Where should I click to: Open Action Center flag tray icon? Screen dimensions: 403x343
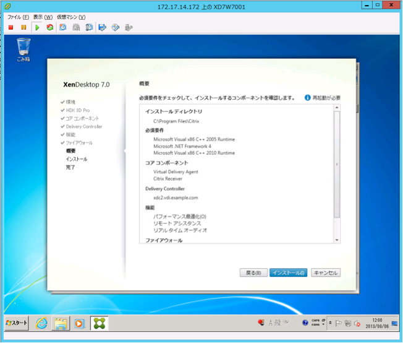coord(338,323)
